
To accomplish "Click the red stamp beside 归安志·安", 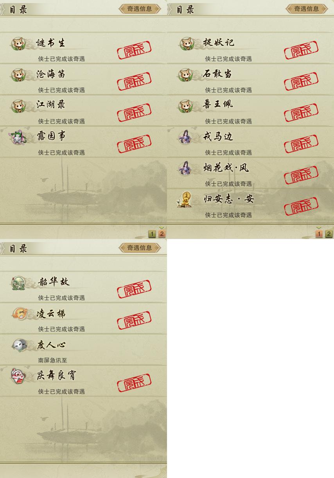I will [301, 207].
